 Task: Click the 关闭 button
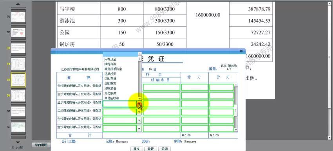tap(165, 149)
